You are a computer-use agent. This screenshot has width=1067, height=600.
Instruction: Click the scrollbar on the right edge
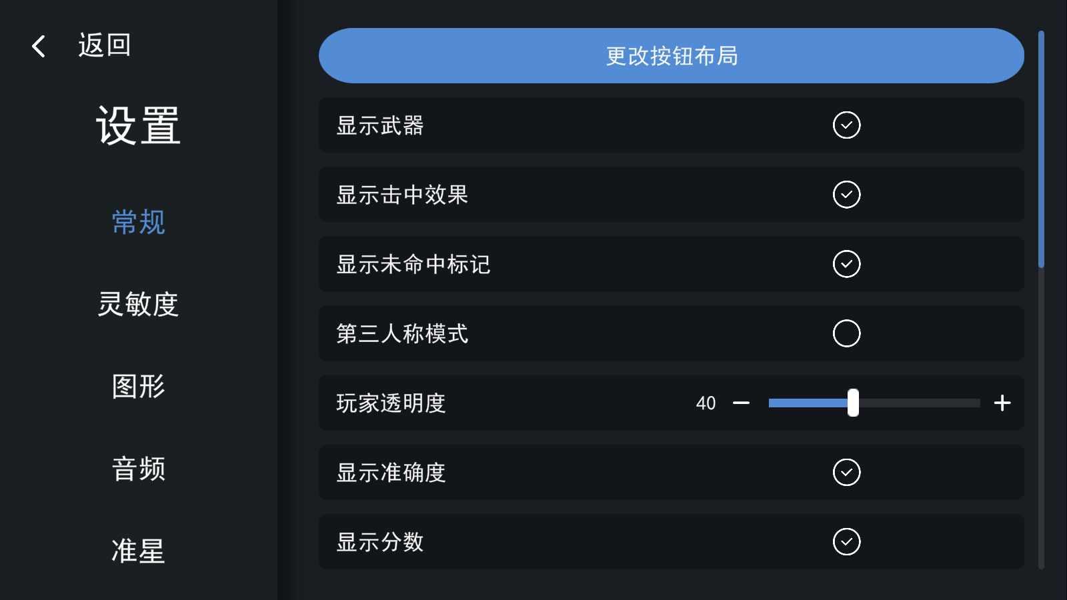[x=1042, y=147]
